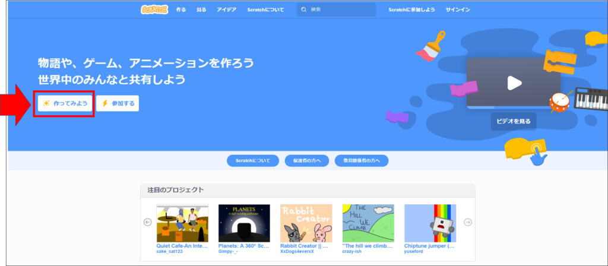608x266 pixels.
Task: Click Scratchに参加しよう in the header
Action: coord(412,9)
